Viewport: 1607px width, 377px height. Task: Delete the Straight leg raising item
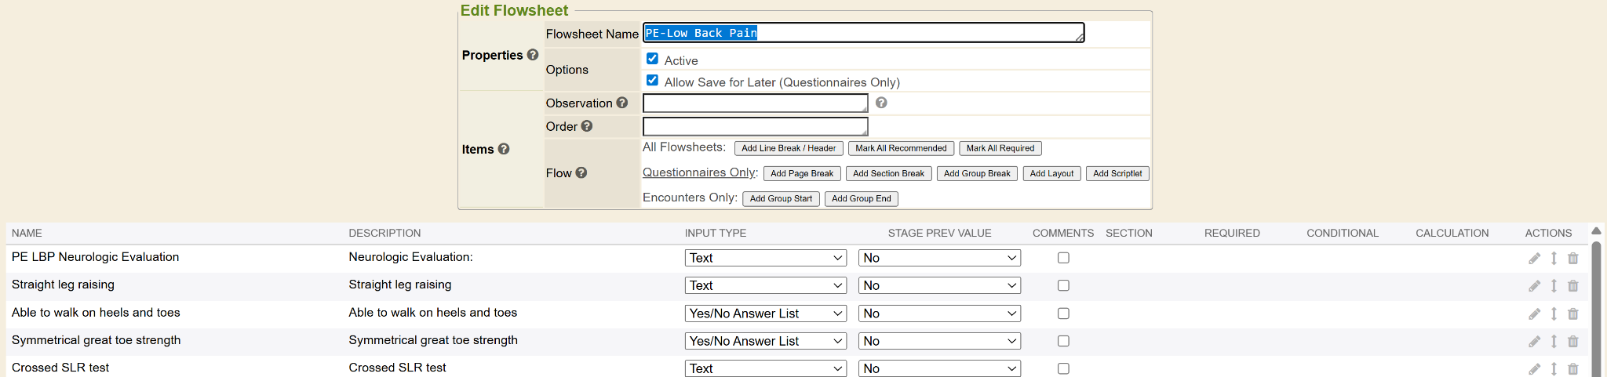coord(1572,286)
